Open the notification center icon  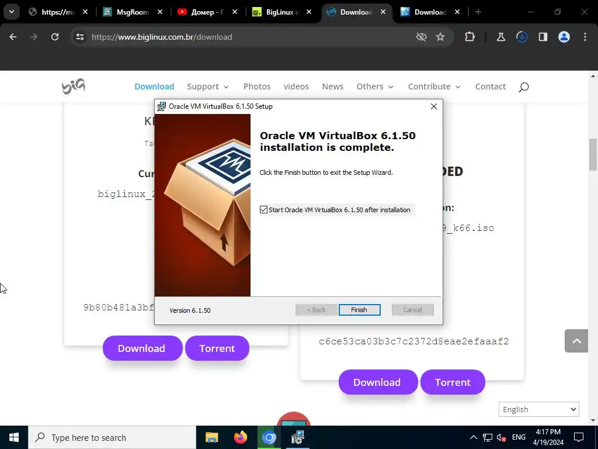click(579, 437)
